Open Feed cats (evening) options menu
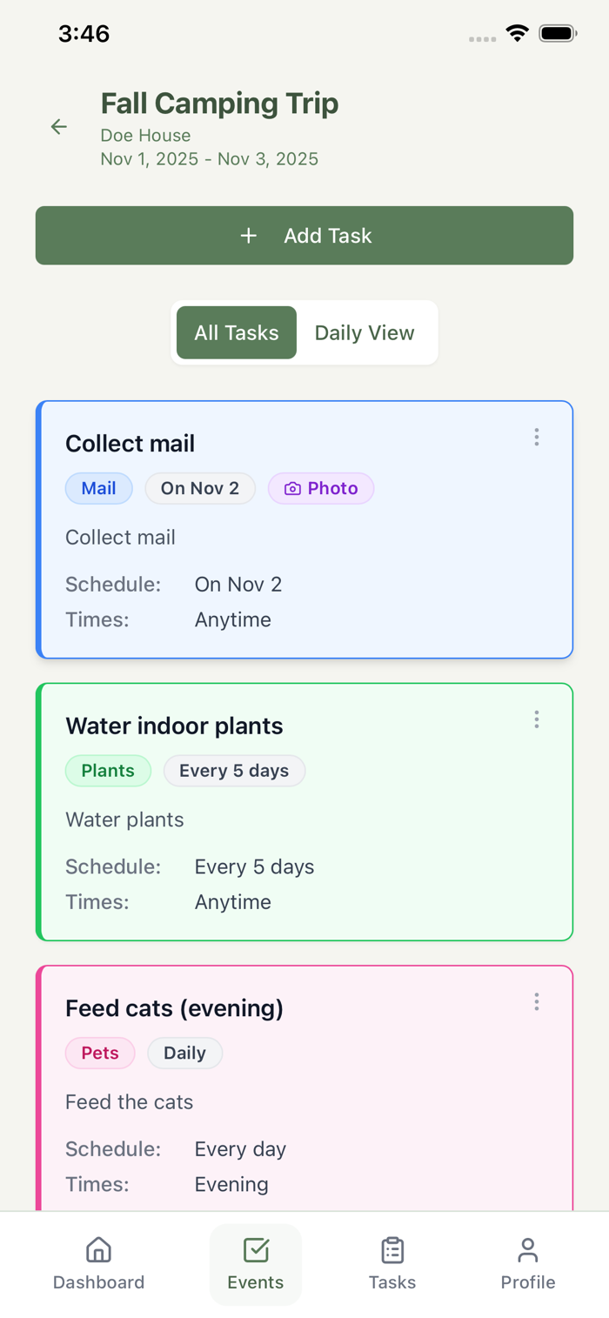609x1318 pixels. (x=537, y=1002)
